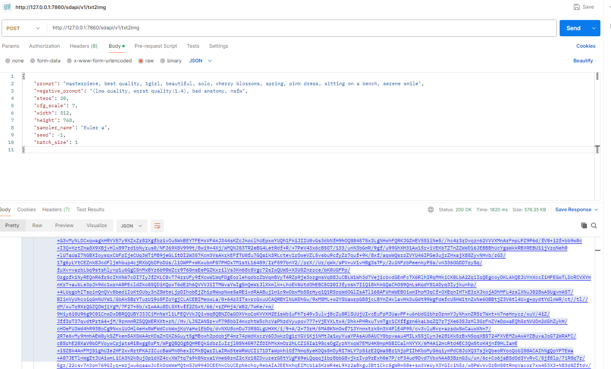Open the Save Response dropdown

coord(596,209)
